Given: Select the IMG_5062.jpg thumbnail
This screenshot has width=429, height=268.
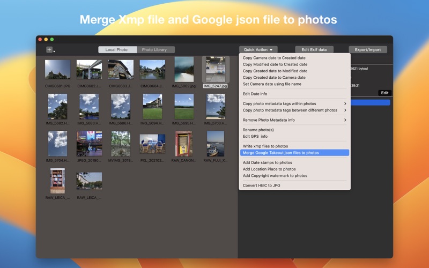Looking at the screenshot, I should (184, 69).
